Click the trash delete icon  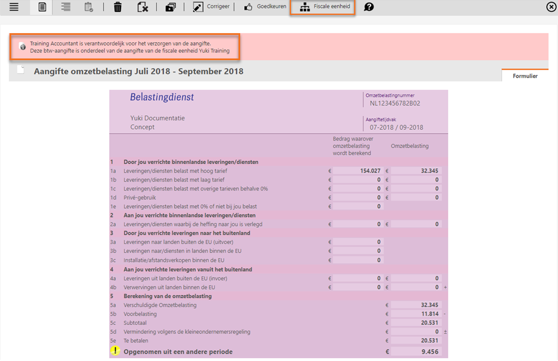click(x=118, y=7)
